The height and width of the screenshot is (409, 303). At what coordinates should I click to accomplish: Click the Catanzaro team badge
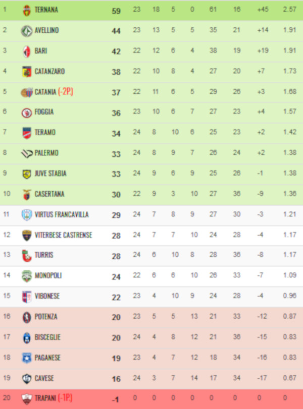[x=27, y=72]
